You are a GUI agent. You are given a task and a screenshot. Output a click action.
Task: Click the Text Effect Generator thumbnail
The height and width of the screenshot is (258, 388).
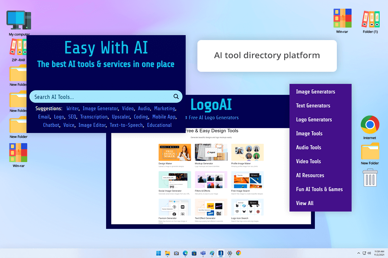[x=211, y=207]
